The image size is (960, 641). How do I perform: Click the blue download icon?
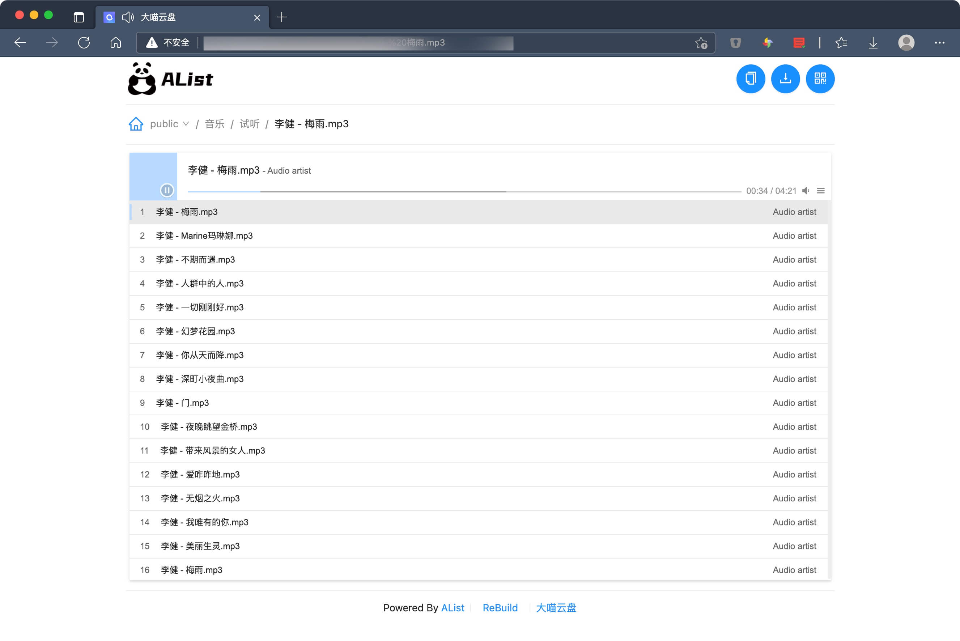click(x=785, y=78)
